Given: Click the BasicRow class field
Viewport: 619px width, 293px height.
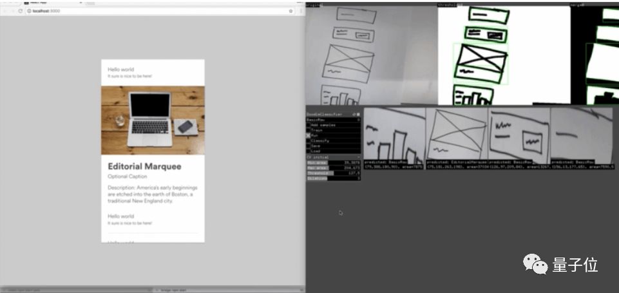Looking at the screenshot, I should pos(334,119).
